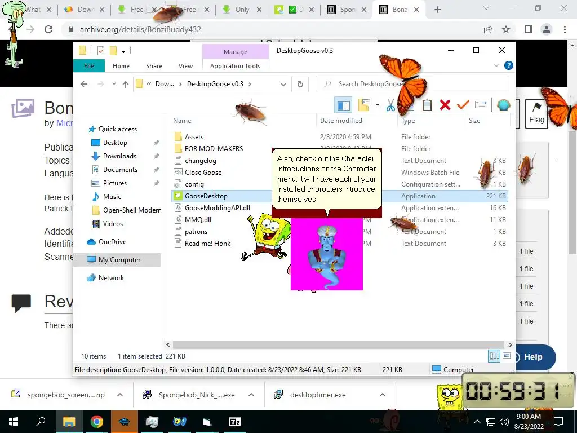
Task: Select the GooseModdingAPI.dll file
Action: click(217, 208)
